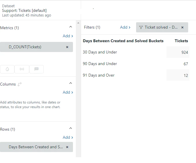
Task: Collapse the Rows section
Action: [x=71, y=128]
